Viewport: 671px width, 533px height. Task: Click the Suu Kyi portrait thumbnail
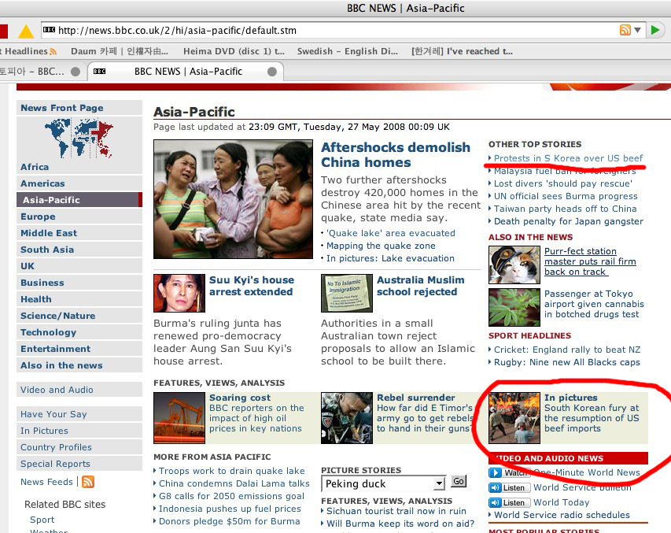point(179,293)
